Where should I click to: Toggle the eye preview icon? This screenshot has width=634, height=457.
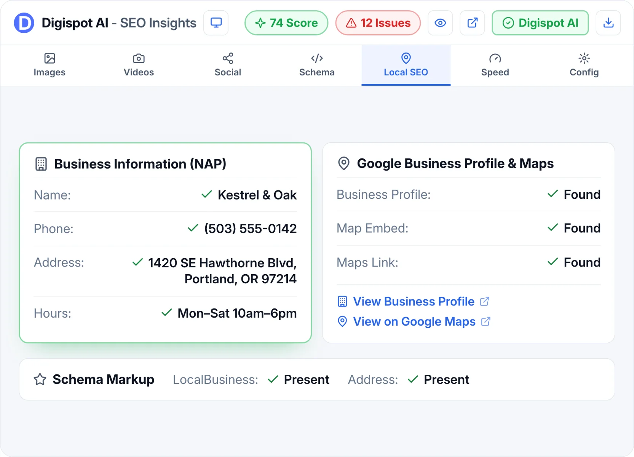click(440, 23)
